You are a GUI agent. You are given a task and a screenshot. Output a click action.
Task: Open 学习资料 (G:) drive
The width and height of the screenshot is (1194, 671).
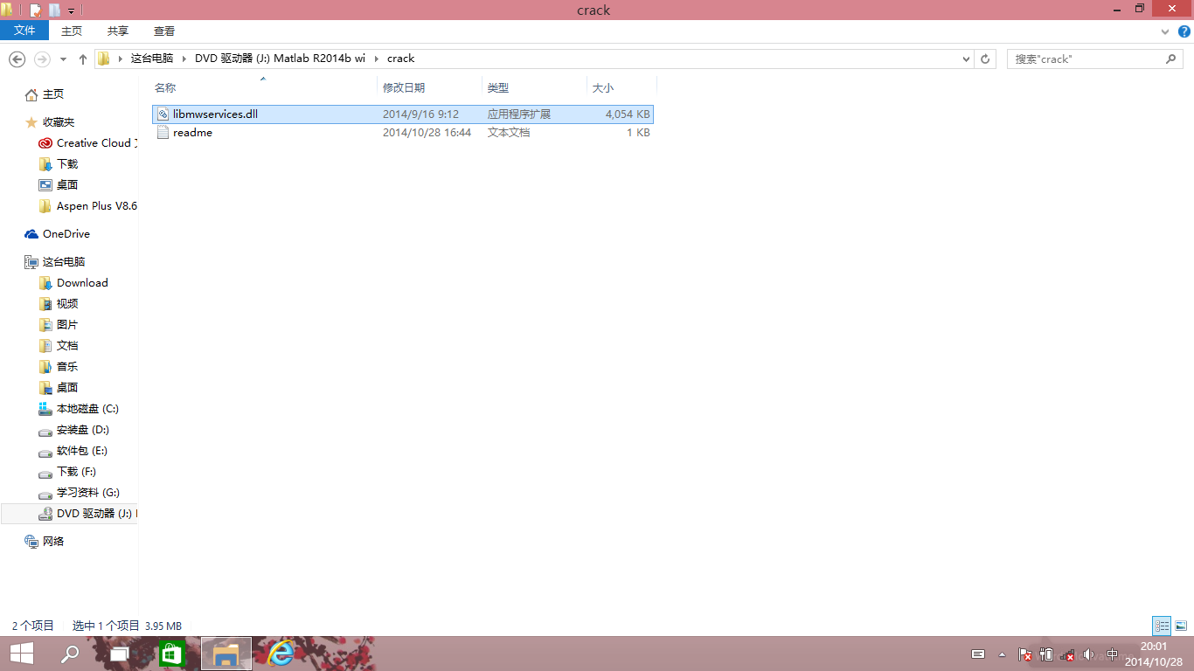point(88,493)
